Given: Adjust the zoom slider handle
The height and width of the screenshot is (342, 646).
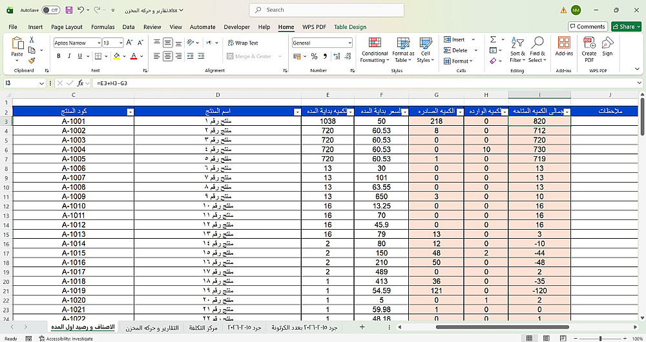Looking at the screenshot, I should pyautogui.click(x=601, y=338).
